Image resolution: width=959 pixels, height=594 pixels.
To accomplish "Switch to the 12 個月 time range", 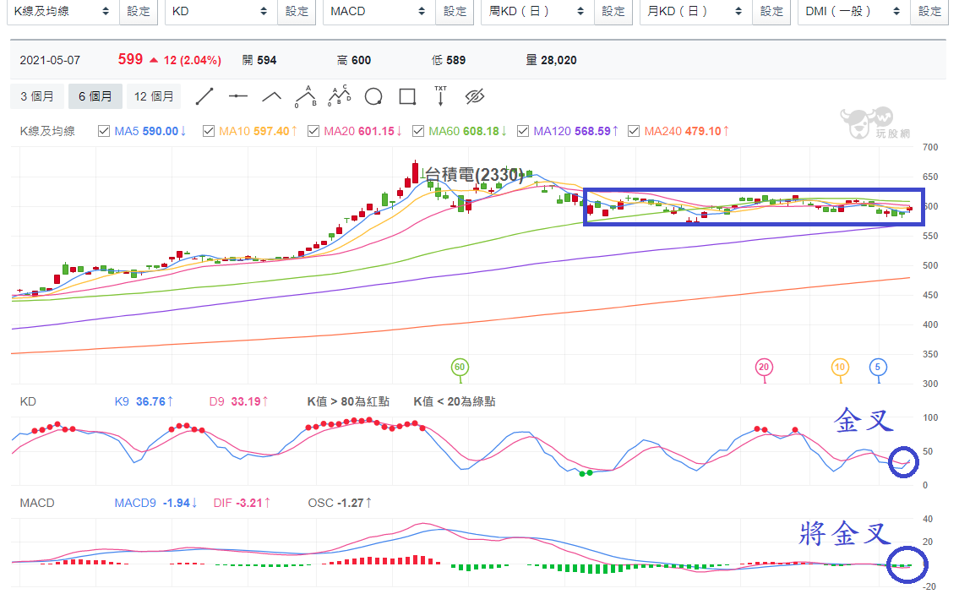I will coord(154,96).
